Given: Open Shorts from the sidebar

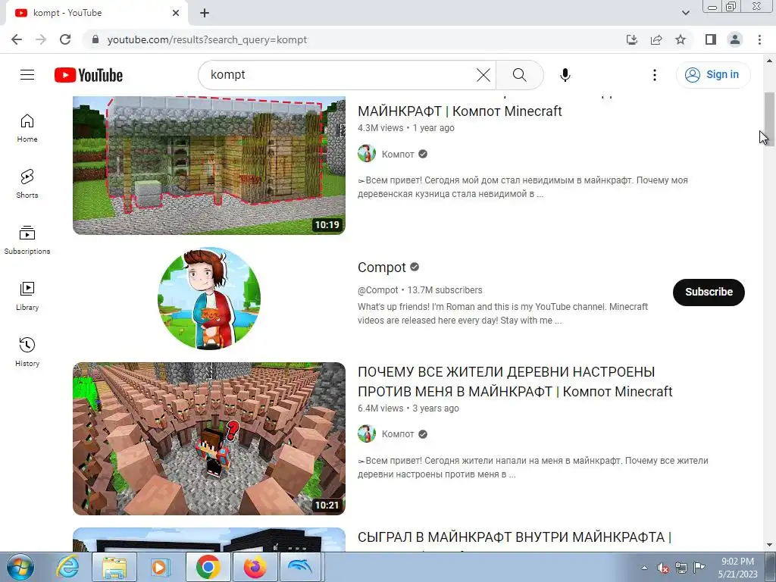Looking at the screenshot, I should 27,184.
